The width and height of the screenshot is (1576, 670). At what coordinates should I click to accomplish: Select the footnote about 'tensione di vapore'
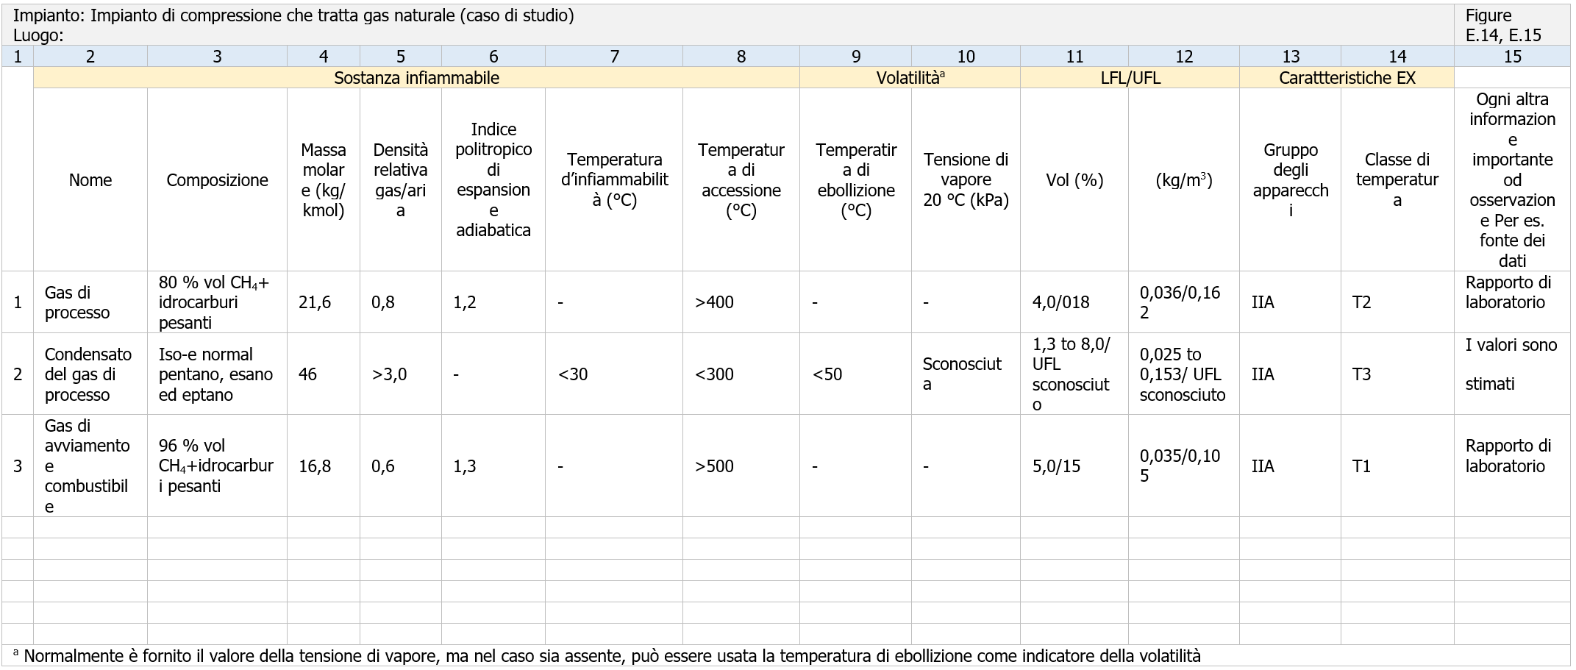point(607,655)
